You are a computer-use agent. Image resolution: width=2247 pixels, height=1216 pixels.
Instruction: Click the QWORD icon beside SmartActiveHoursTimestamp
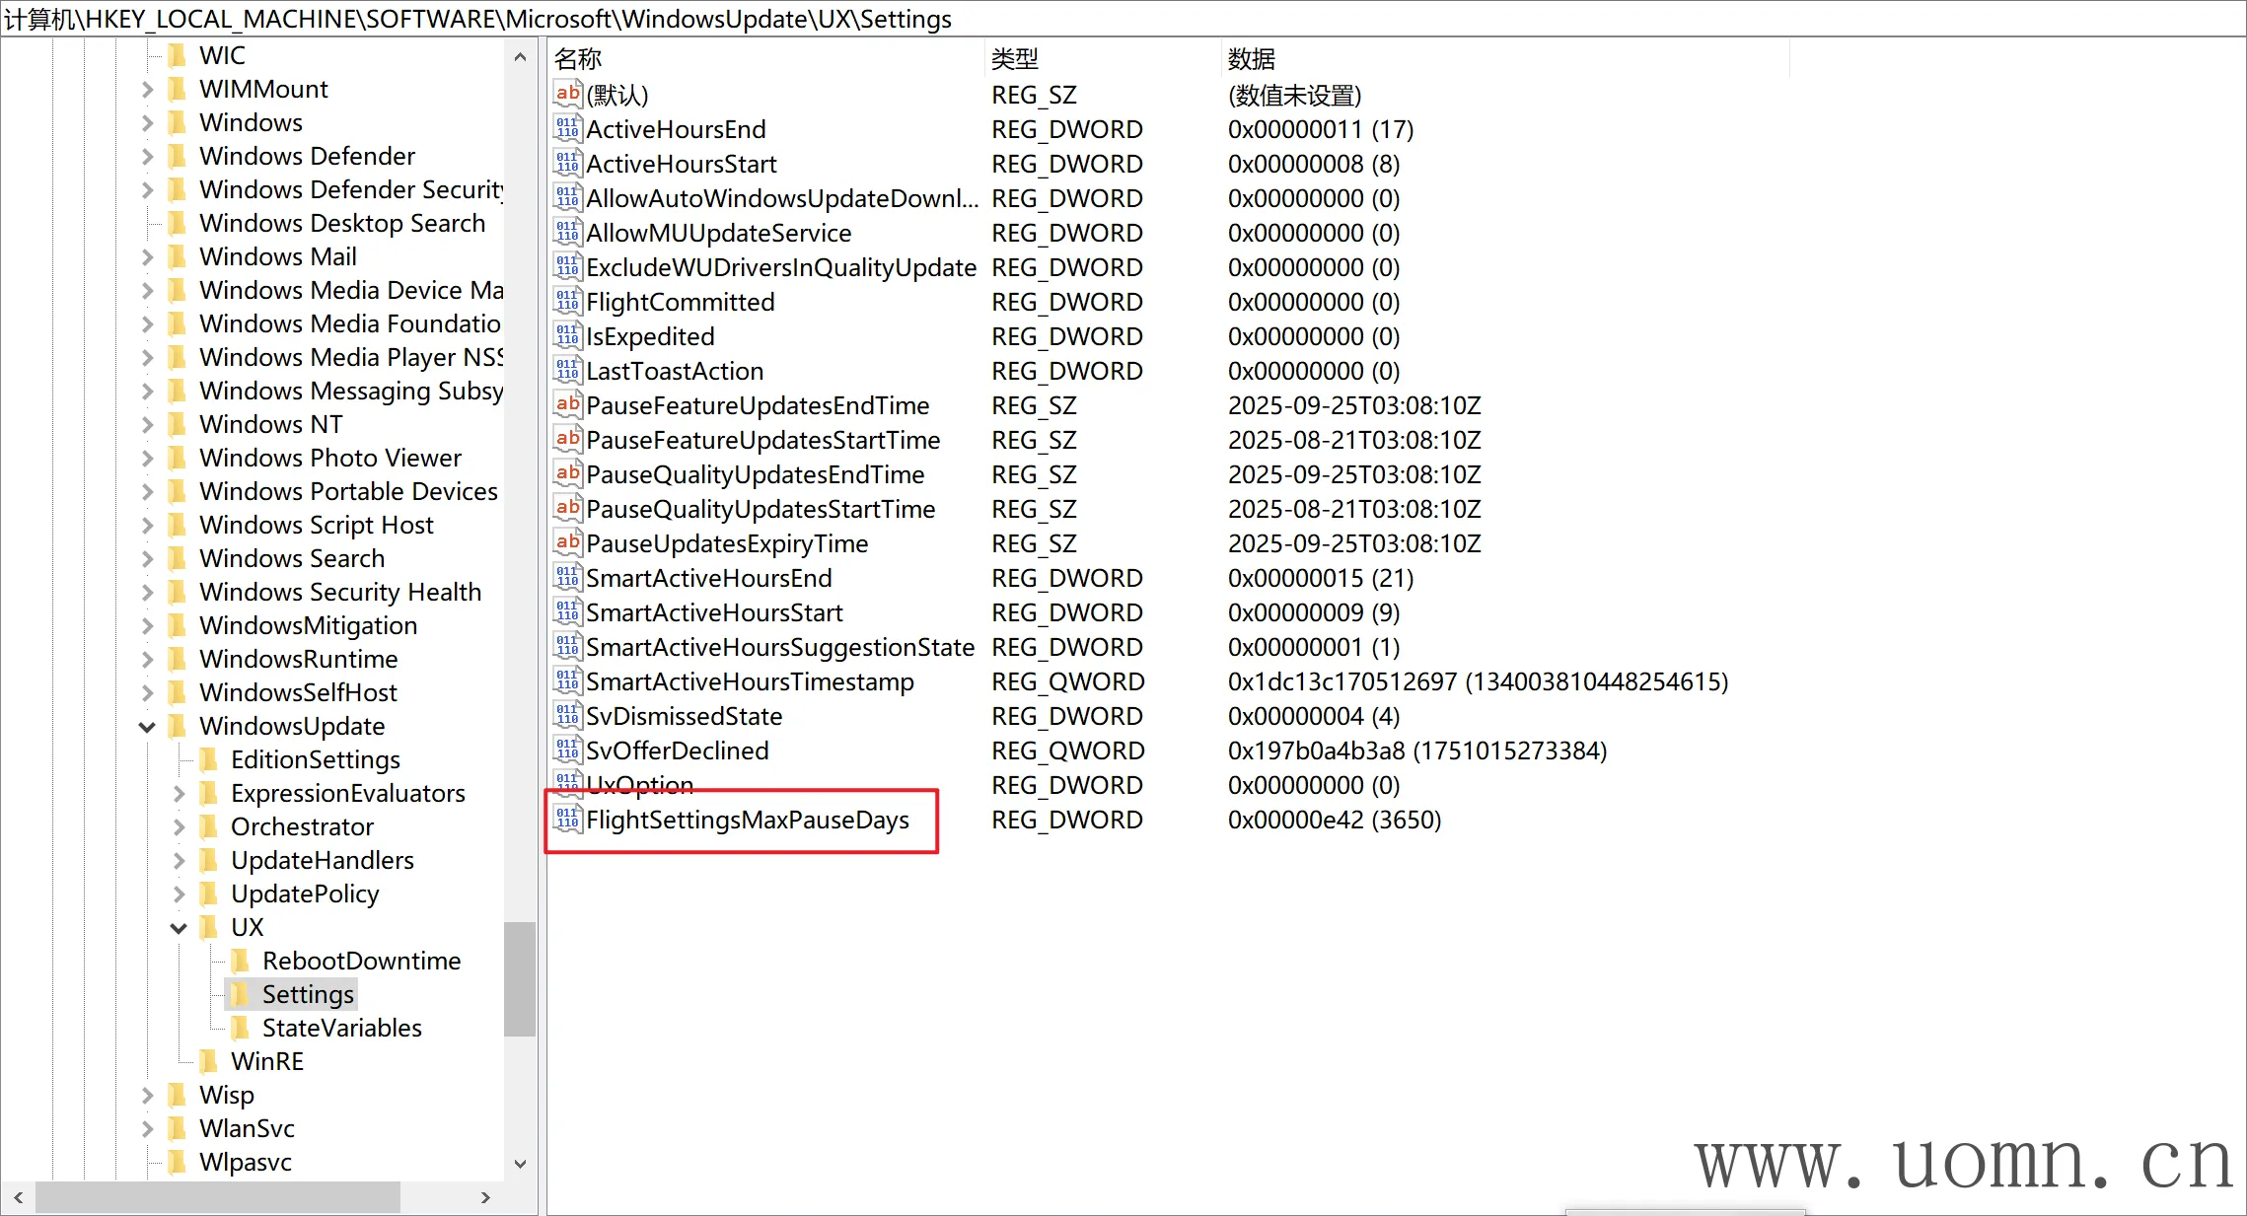(x=567, y=681)
